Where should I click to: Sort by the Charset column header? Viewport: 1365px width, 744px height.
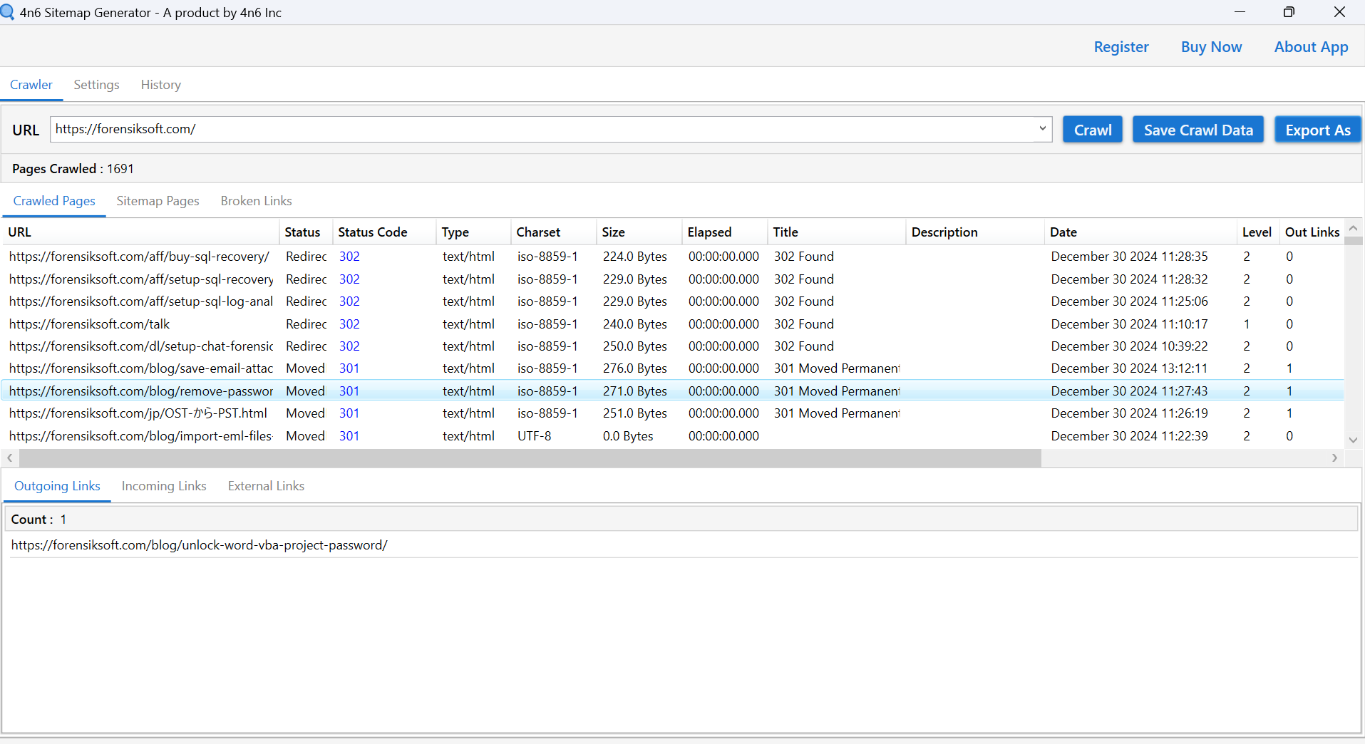click(553, 232)
